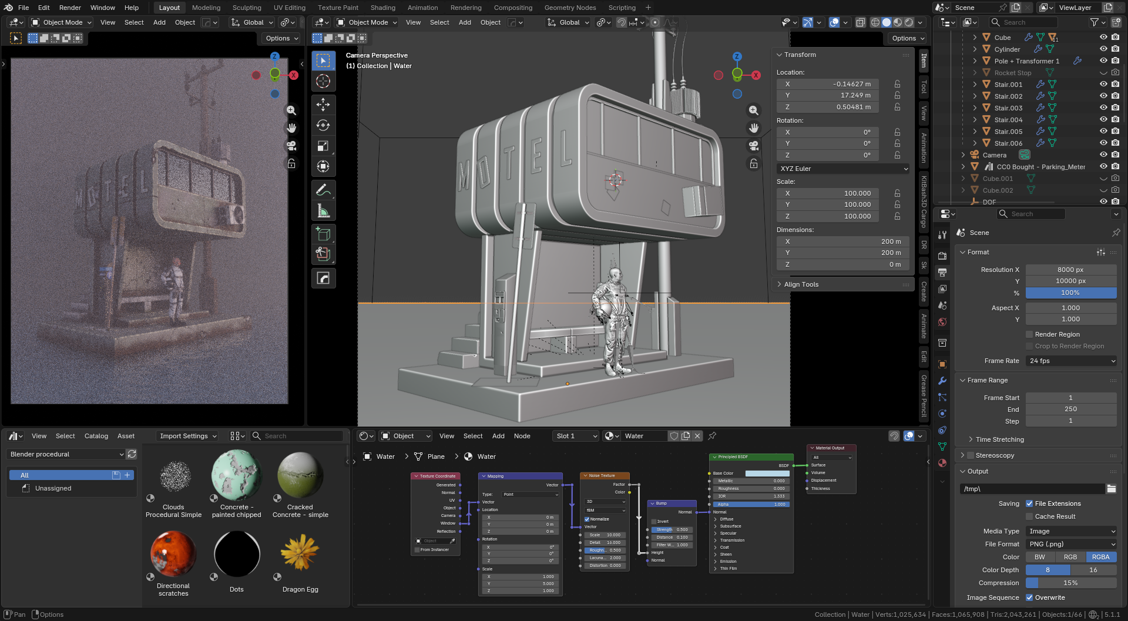Open the Render properties tab icon
Image resolution: width=1128 pixels, height=621 pixels.
942,256
